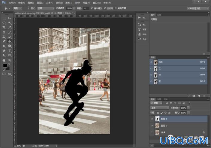Screen dimensions: 211x148
Task: Open the File menu
Action: pyautogui.click(x=12, y=3)
